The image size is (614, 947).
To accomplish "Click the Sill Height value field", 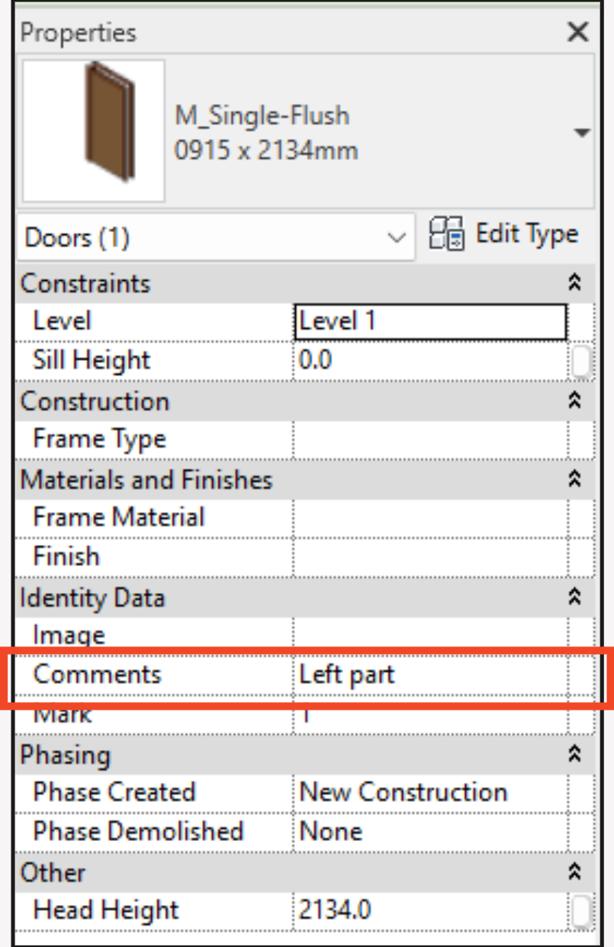I will tap(430, 360).
